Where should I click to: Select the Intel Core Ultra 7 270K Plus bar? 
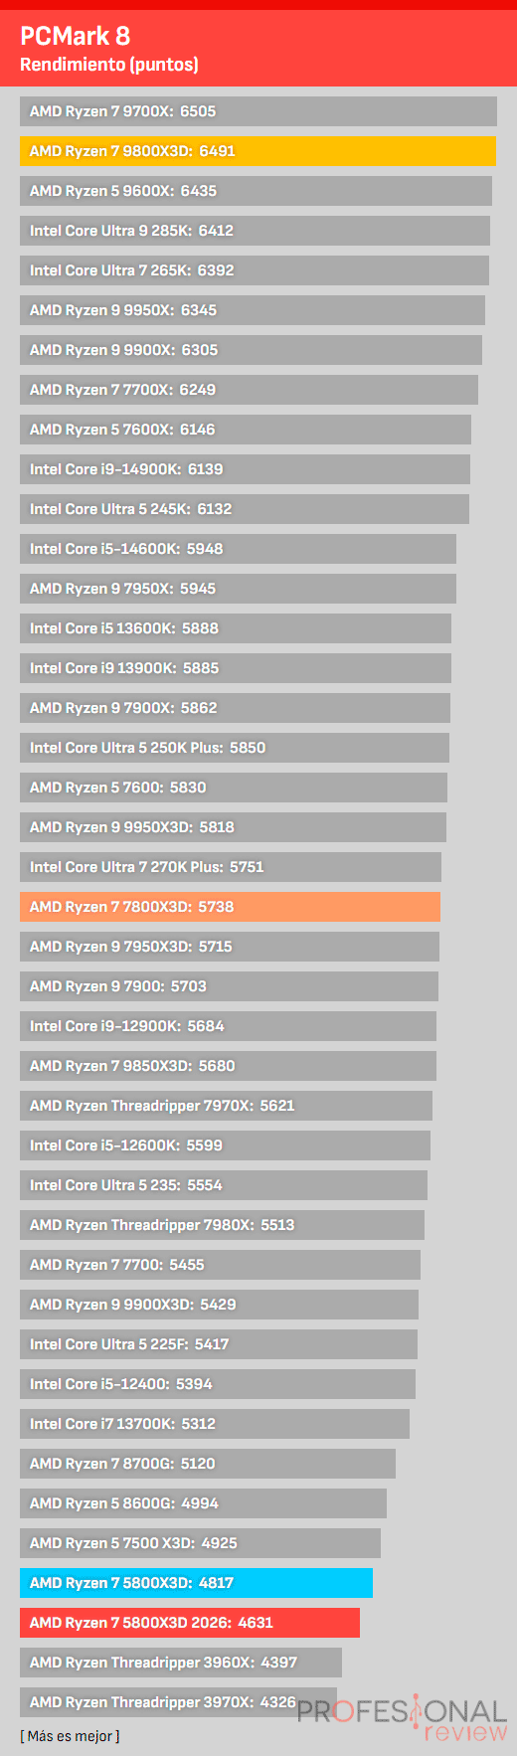pos(231,867)
